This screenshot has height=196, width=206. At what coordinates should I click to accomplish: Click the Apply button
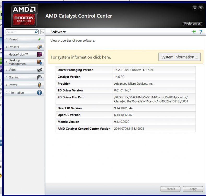[x=193, y=189]
